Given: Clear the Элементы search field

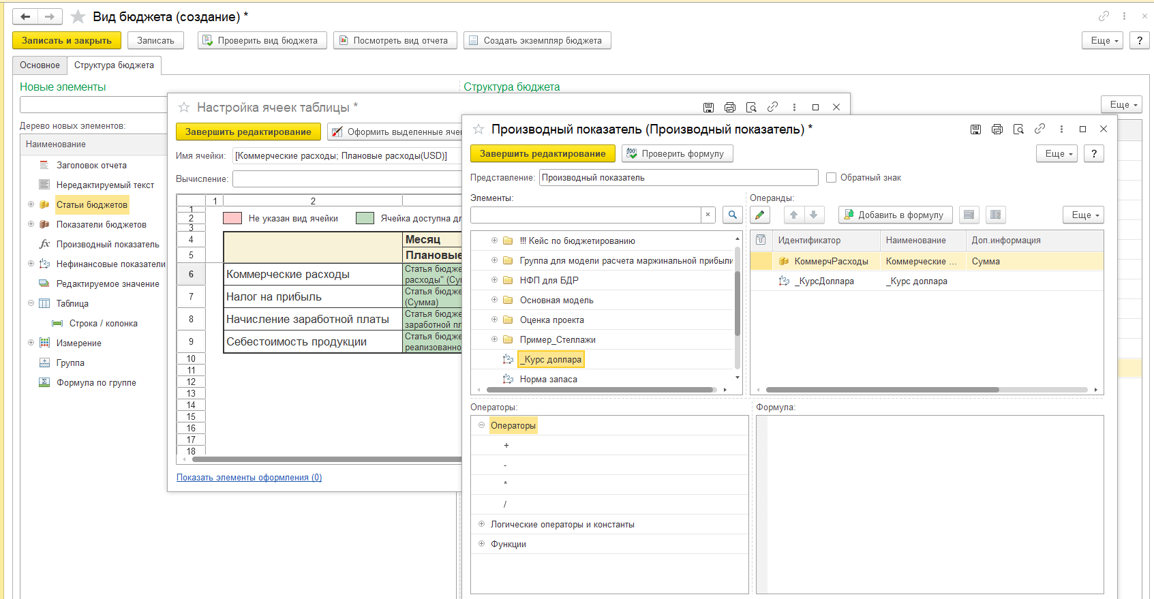Looking at the screenshot, I should (x=708, y=215).
